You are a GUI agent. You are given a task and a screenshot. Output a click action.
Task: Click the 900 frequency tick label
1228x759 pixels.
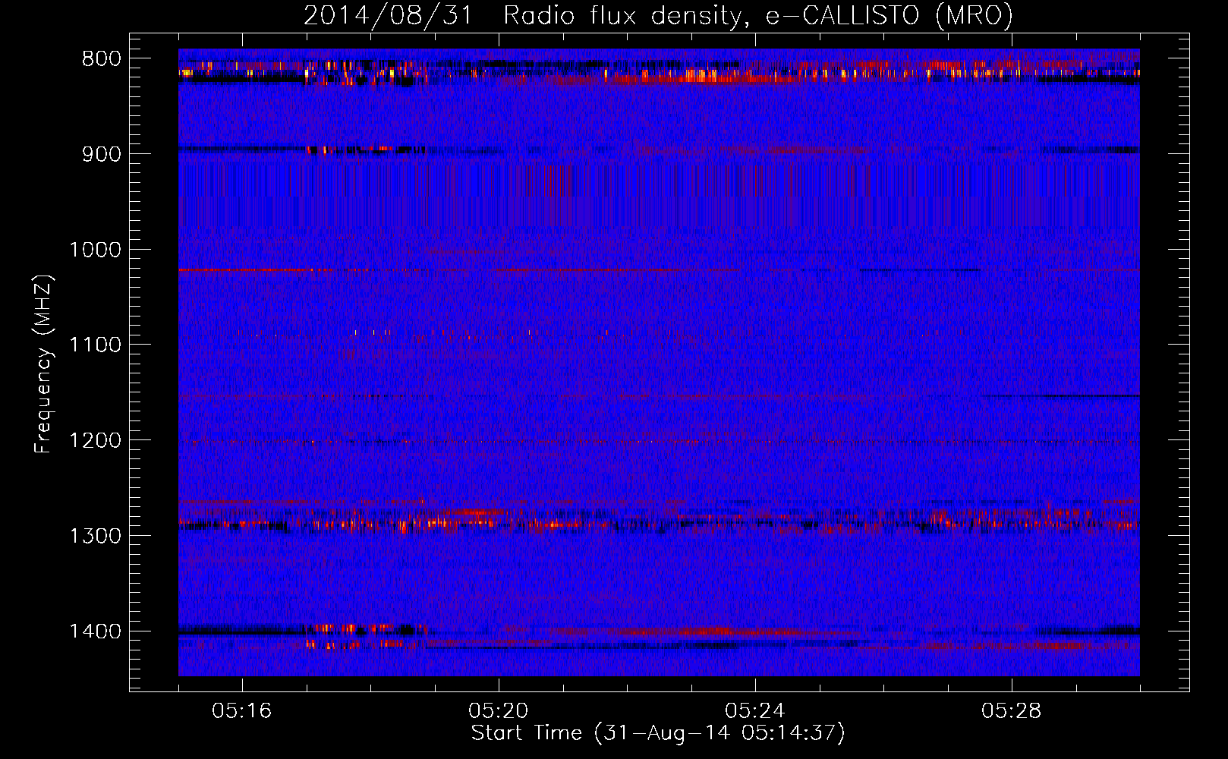pyautogui.click(x=101, y=154)
